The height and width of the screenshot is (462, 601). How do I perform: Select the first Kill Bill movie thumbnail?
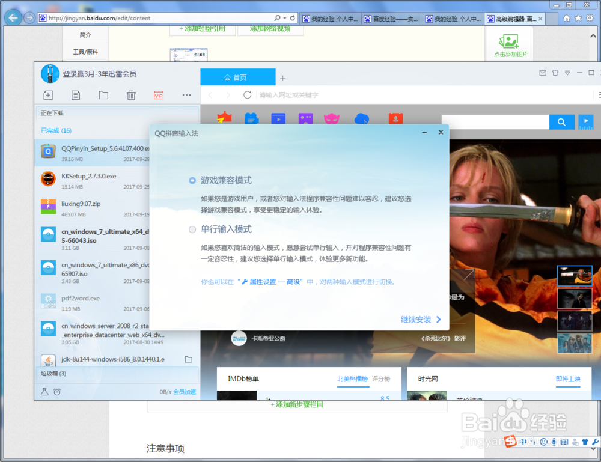coord(574,275)
